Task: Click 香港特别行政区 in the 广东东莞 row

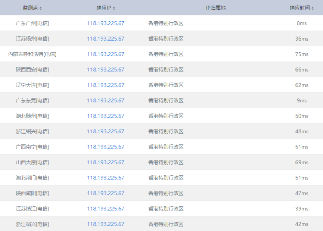Action: (x=166, y=100)
